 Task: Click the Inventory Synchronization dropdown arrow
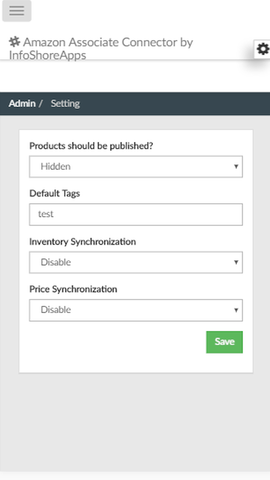point(236,262)
